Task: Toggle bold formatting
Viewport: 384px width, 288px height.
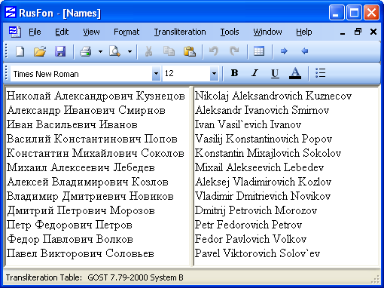Action: pos(234,73)
